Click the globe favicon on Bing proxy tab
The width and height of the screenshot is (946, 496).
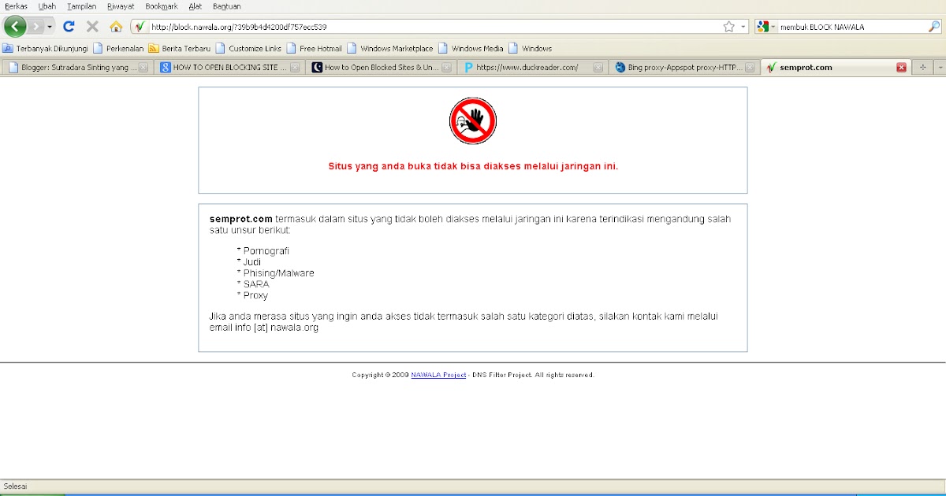tap(620, 68)
